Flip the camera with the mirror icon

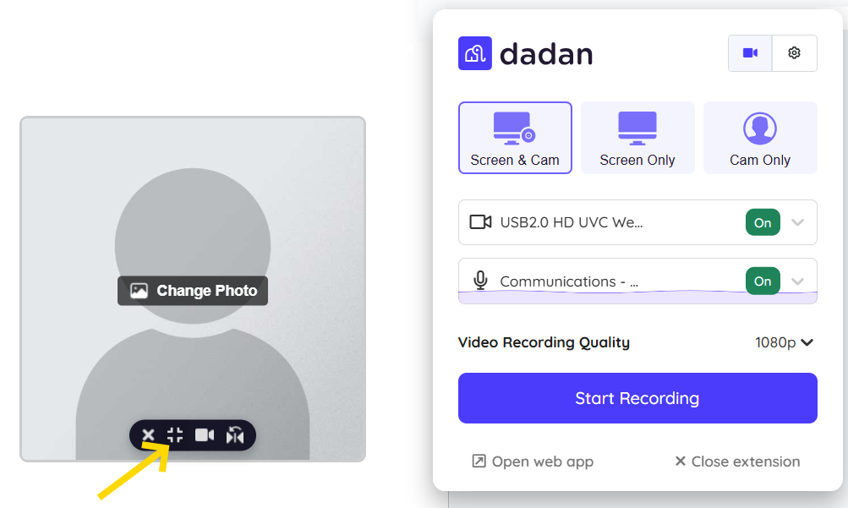pos(235,435)
